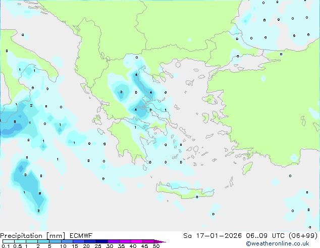The height and width of the screenshot is (248, 320).
Task: Select the 5–10 mm legend color swatch
Action: click(55, 241)
